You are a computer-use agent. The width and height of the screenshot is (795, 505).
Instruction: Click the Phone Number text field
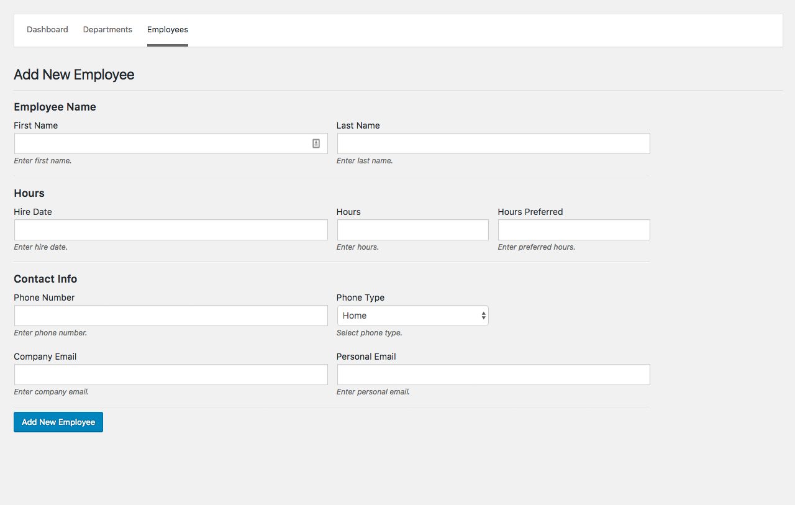coord(171,316)
